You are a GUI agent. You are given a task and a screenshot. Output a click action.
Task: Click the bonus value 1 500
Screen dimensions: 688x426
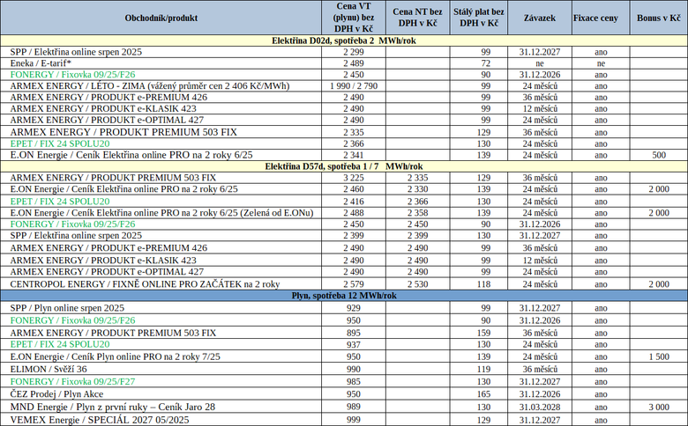pos(659,356)
